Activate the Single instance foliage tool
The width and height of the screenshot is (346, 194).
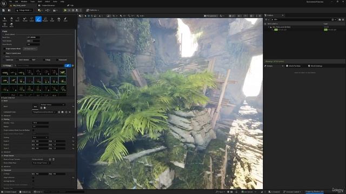click(x=52, y=19)
